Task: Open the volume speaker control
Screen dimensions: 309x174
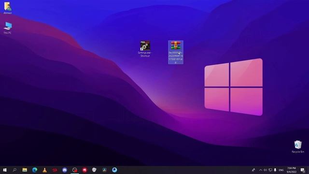Action: click(265, 170)
